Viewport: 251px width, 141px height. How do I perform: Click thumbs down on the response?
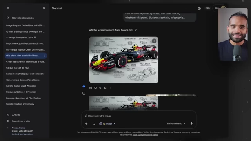tap(95, 88)
